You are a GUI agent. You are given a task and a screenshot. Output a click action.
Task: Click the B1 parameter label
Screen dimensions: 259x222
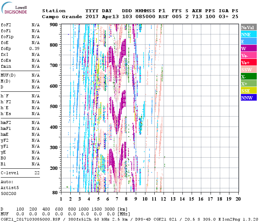(x=3, y=164)
